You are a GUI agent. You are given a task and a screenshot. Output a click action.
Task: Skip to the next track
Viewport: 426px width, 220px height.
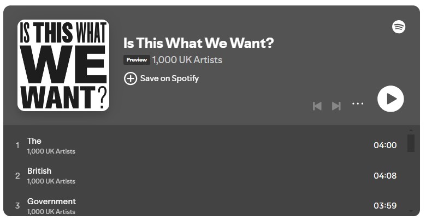point(336,106)
